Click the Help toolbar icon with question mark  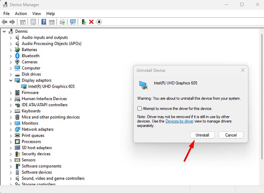tap(44, 22)
